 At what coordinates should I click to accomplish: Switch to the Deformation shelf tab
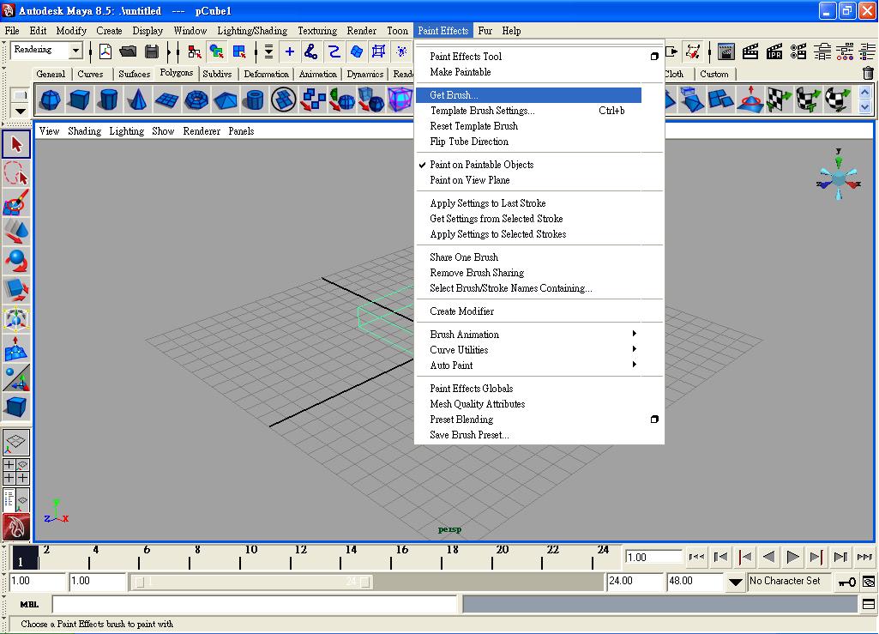pos(267,74)
